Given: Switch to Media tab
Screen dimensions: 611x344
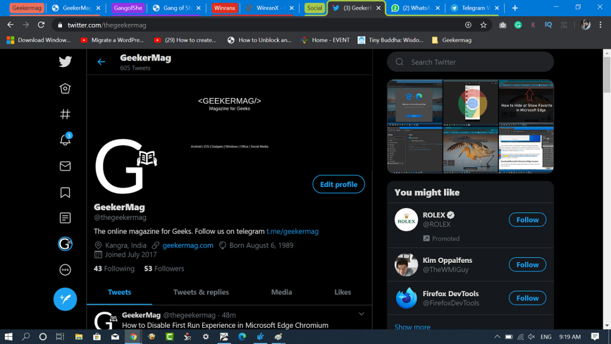Looking at the screenshot, I should coord(282,292).
